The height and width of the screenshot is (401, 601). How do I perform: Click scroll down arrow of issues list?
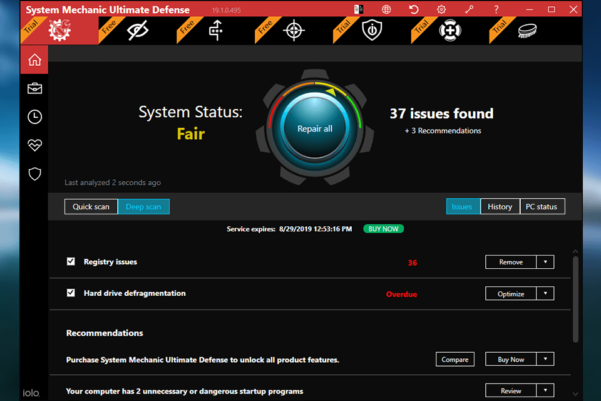click(x=575, y=393)
